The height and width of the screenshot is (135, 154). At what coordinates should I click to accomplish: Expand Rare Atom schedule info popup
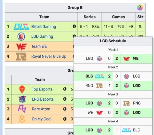[65, 109]
